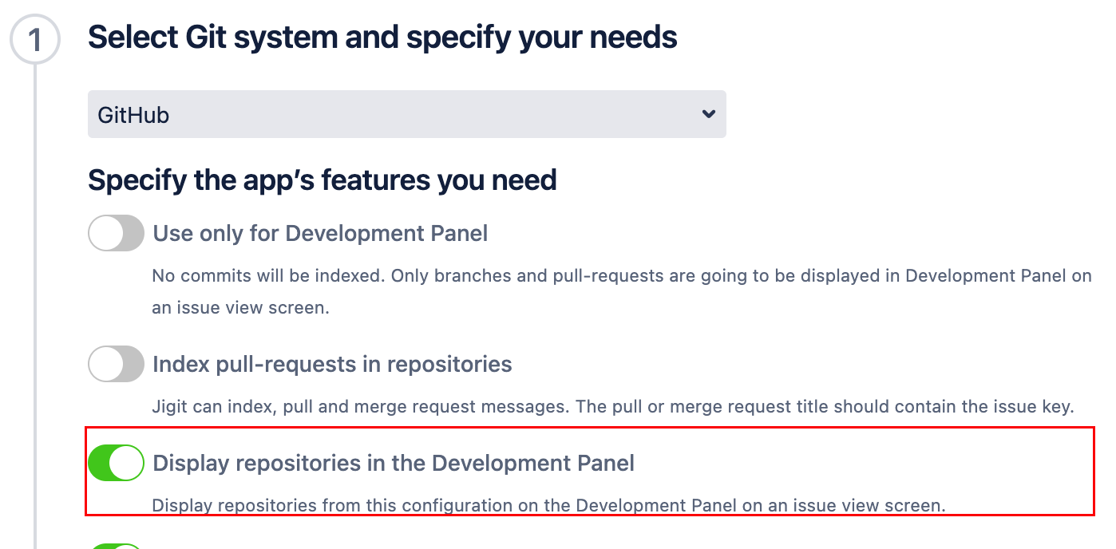1116x549 pixels.
Task: Click the number 1 inside the step circle
Action: pyautogui.click(x=34, y=39)
